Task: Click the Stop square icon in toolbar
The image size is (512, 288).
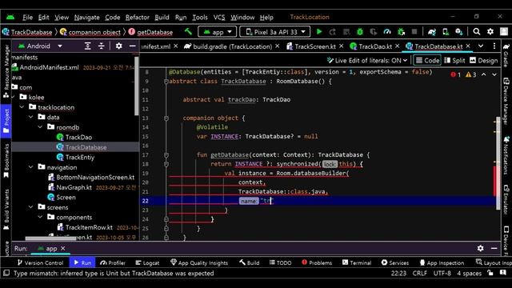Action: point(414,32)
